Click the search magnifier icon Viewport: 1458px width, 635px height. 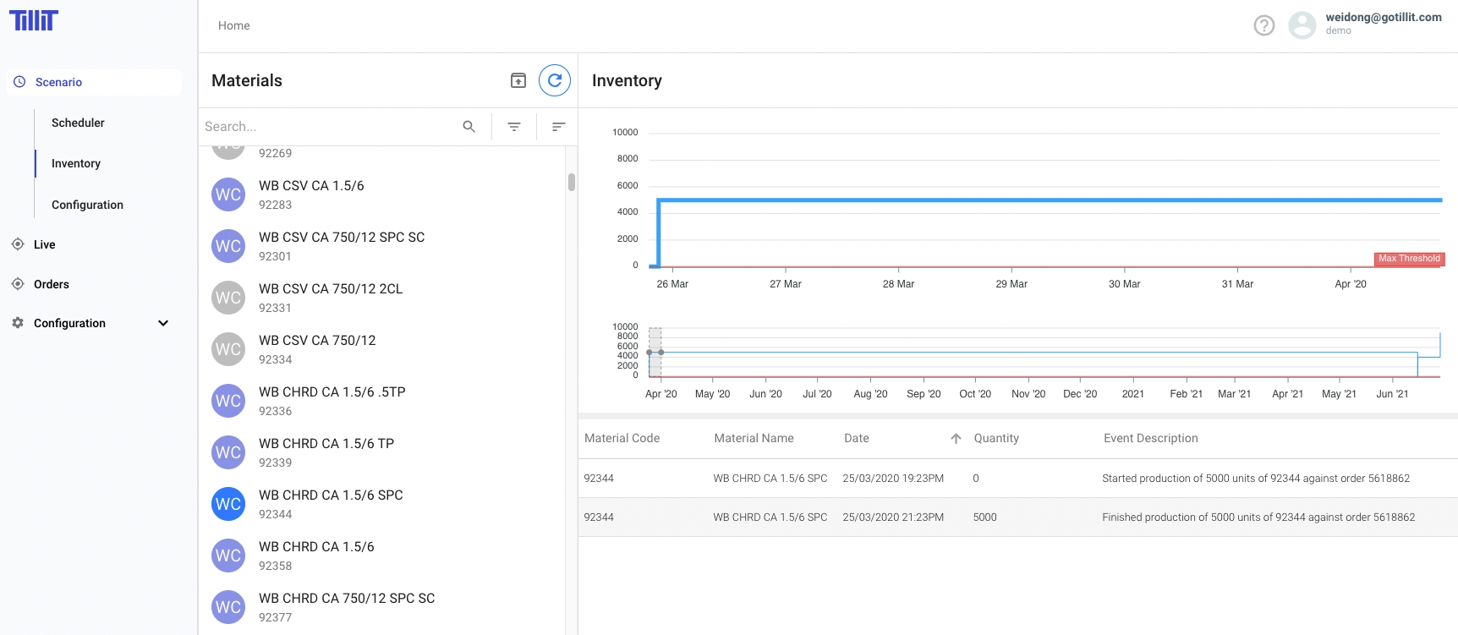pos(469,127)
